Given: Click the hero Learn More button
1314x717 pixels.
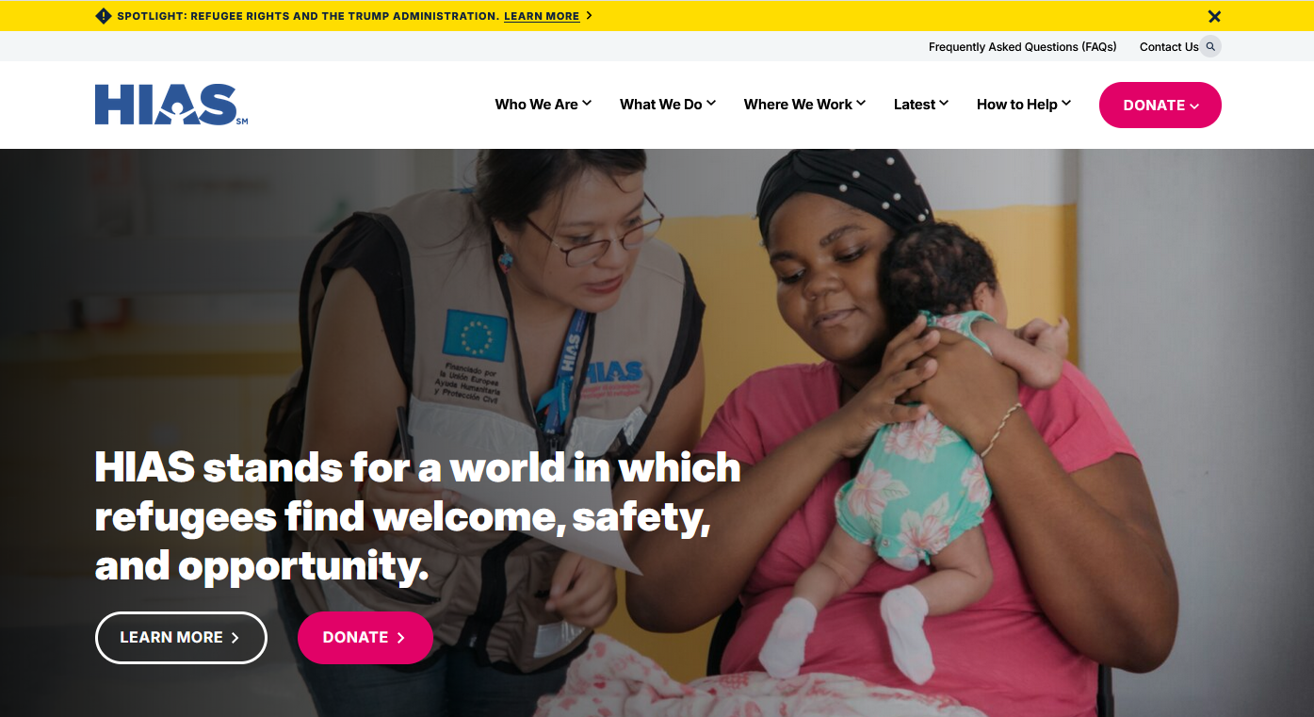Looking at the screenshot, I should 181,638.
